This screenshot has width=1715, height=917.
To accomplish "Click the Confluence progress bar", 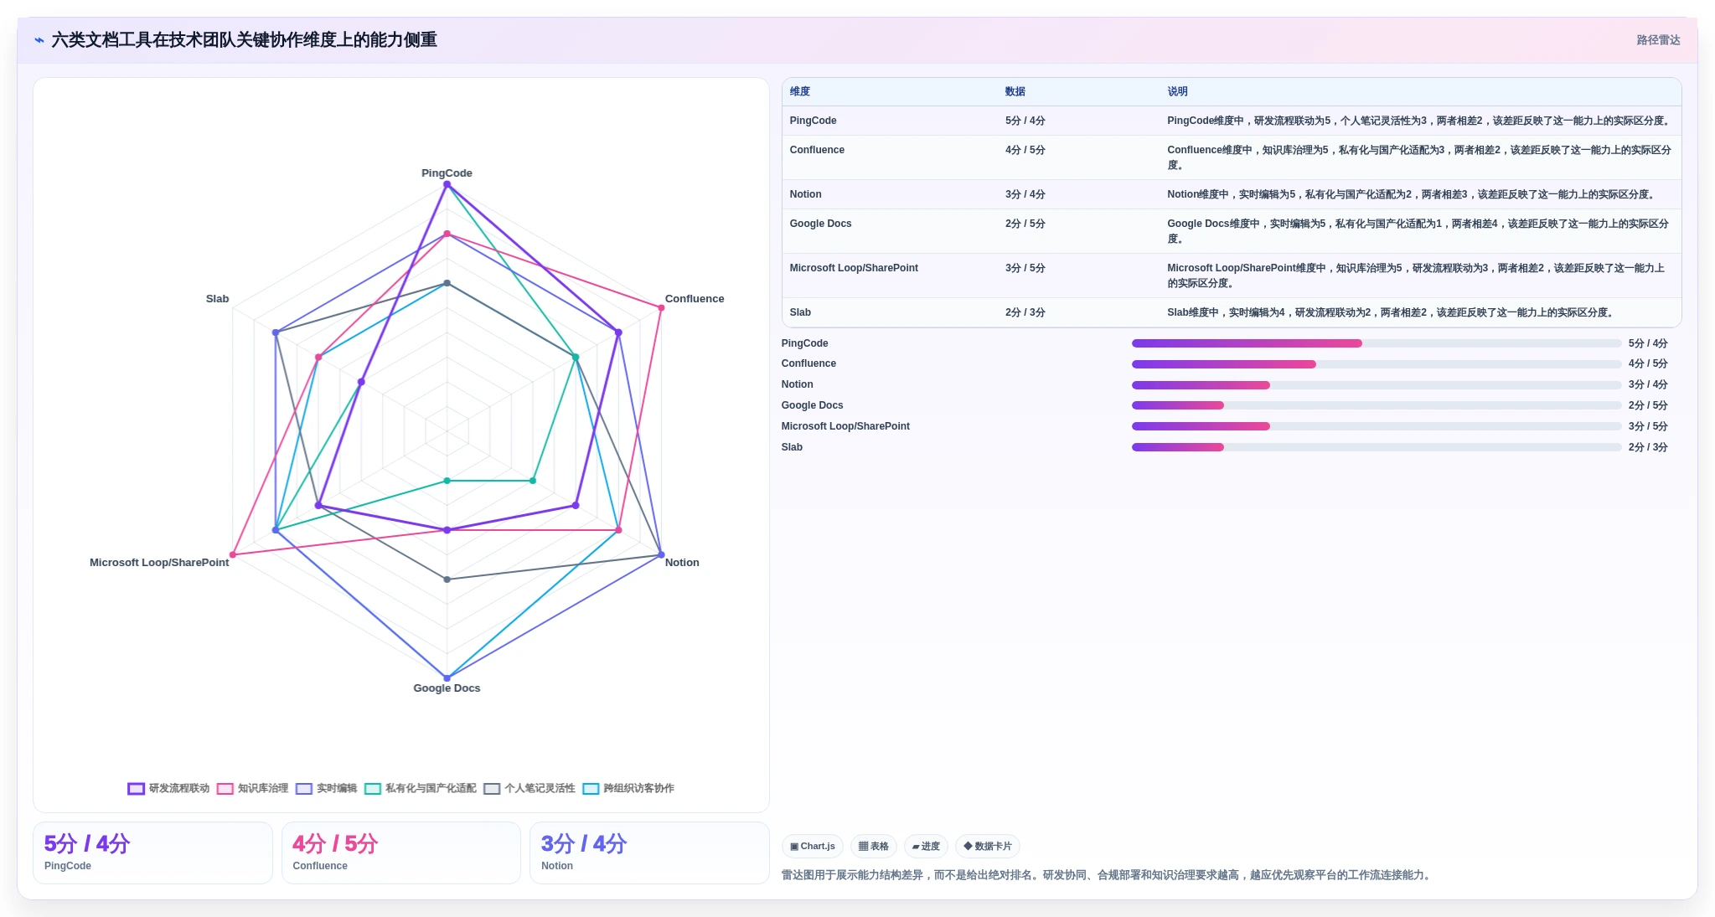I will tap(1377, 364).
